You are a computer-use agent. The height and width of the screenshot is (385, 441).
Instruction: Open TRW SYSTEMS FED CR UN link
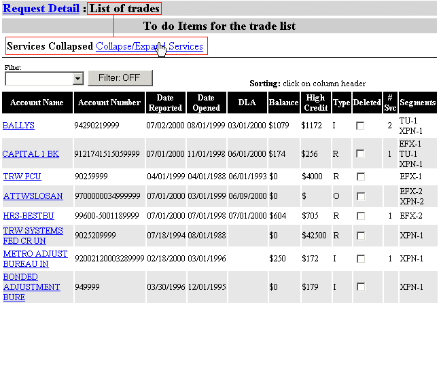pyautogui.click(x=33, y=236)
